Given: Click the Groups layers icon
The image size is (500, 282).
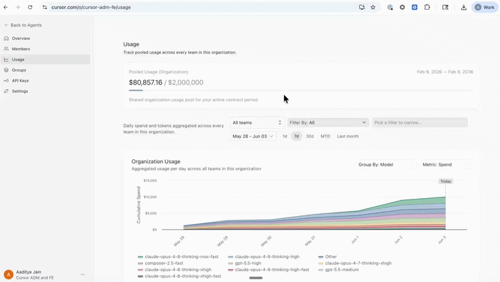Looking at the screenshot, I should click(6, 70).
